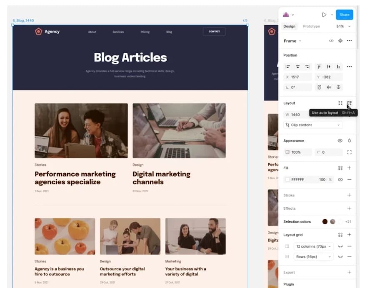Open the Clip content dropdown
This screenshot has height=288, width=375.
click(312, 125)
